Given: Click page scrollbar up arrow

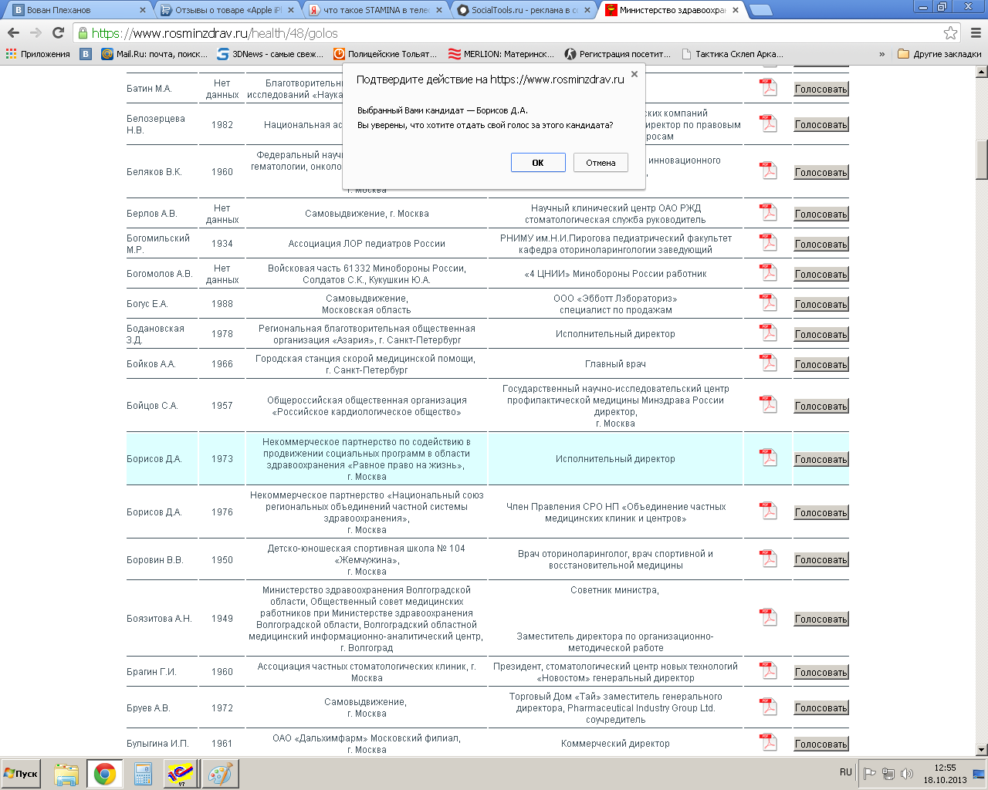Looking at the screenshot, I should tap(982, 73).
